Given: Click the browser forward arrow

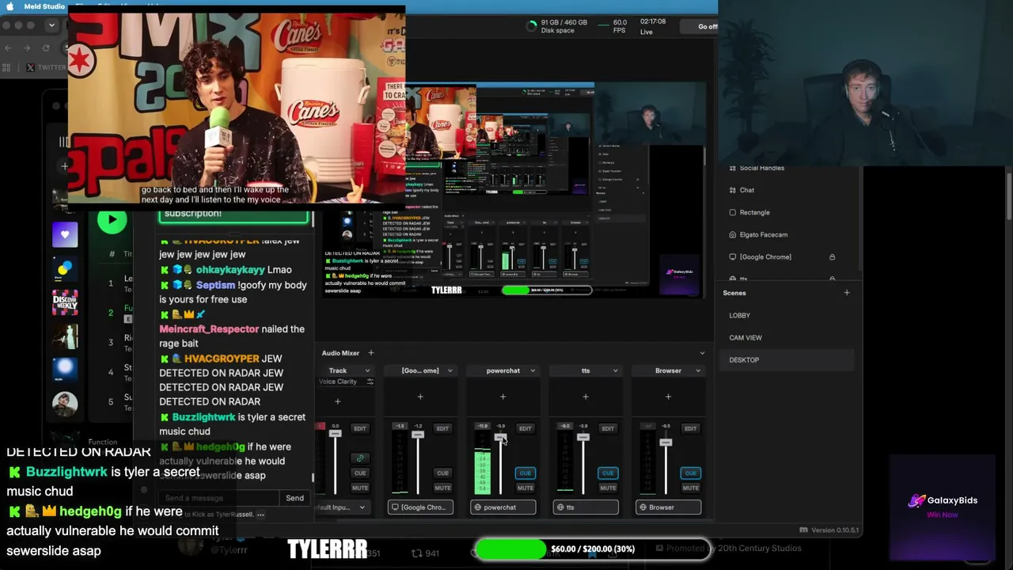Looking at the screenshot, I should [27, 48].
